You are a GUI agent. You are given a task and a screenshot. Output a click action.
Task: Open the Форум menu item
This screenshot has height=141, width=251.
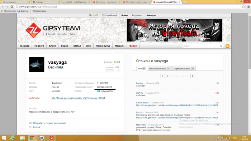point(133,46)
